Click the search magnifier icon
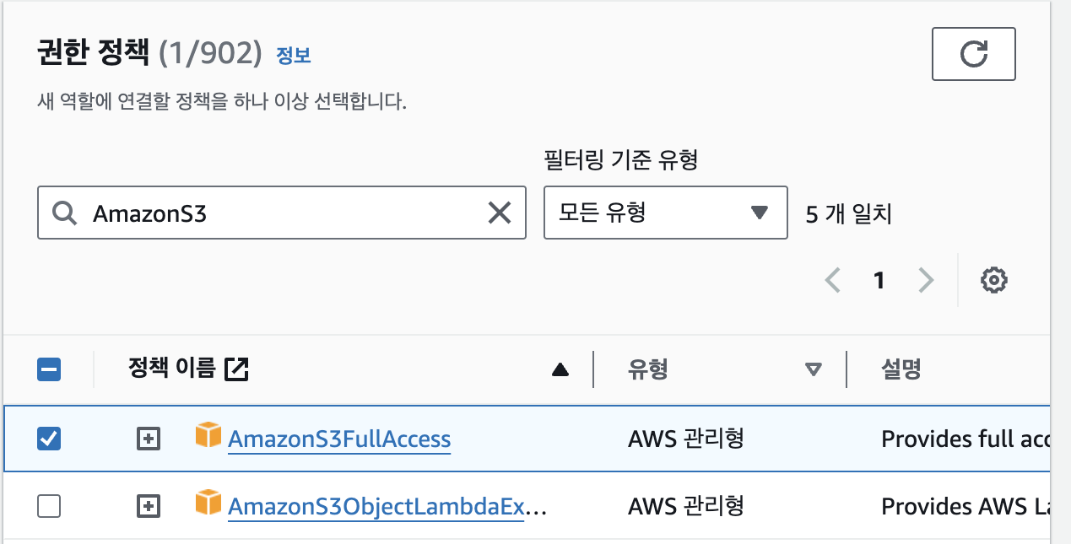Viewport: 1071px width, 544px height. pos(65,213)
